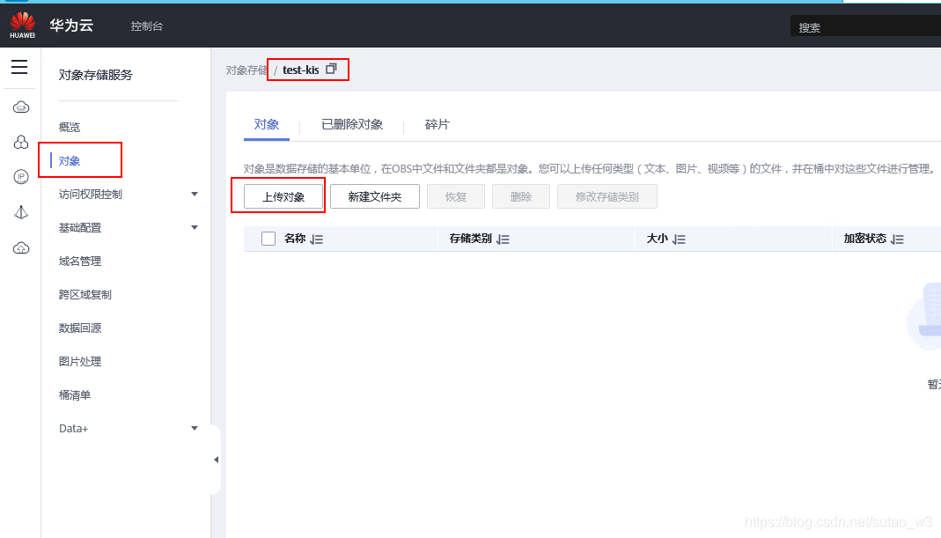The width and height of the screenshot is (941, 538).
Task: Go to 控制台 link in header
Action: 147,26
